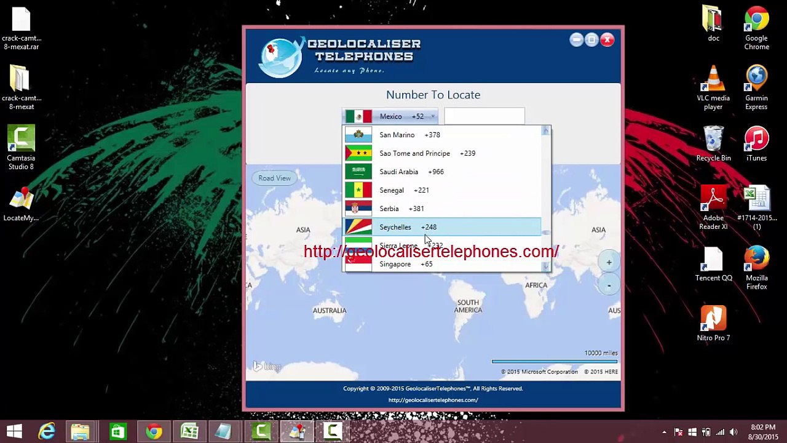
Task: Open File Explorer from the taskbar
Action: point(81,431)
